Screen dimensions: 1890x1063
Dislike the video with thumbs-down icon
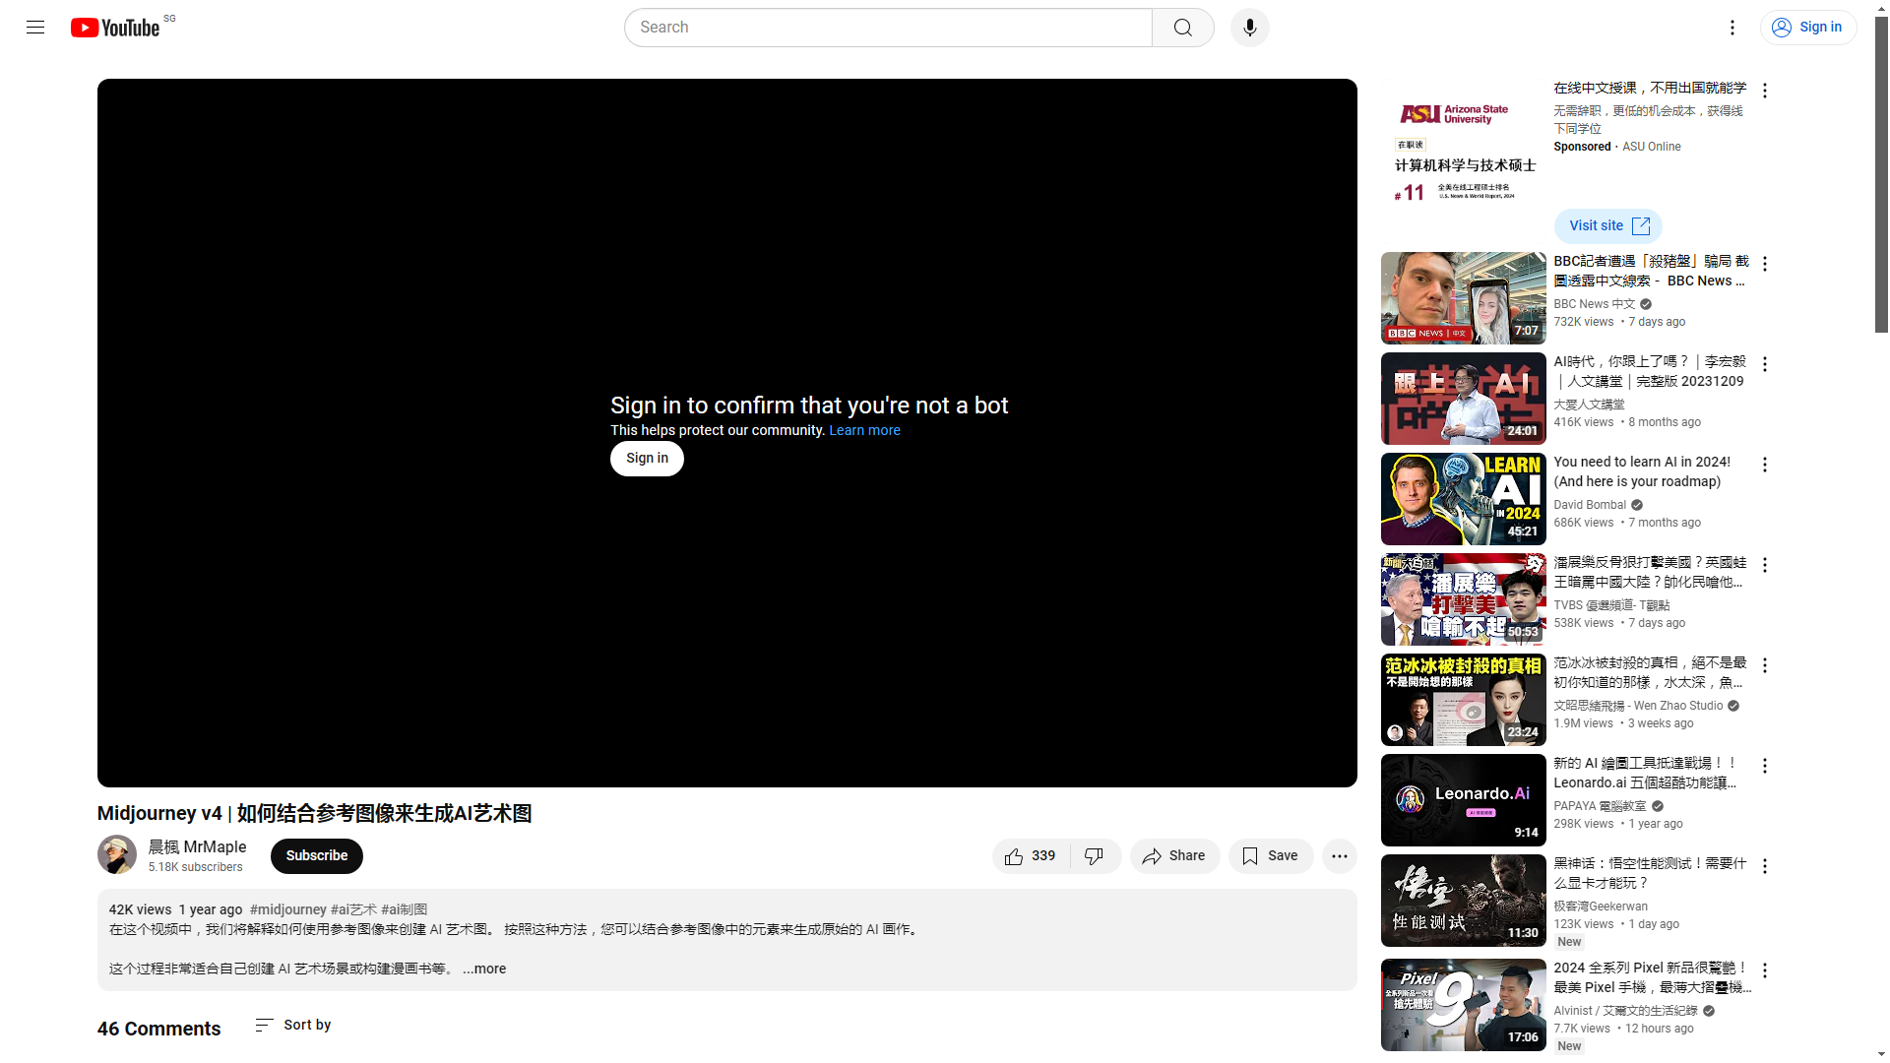[1094, 856]
